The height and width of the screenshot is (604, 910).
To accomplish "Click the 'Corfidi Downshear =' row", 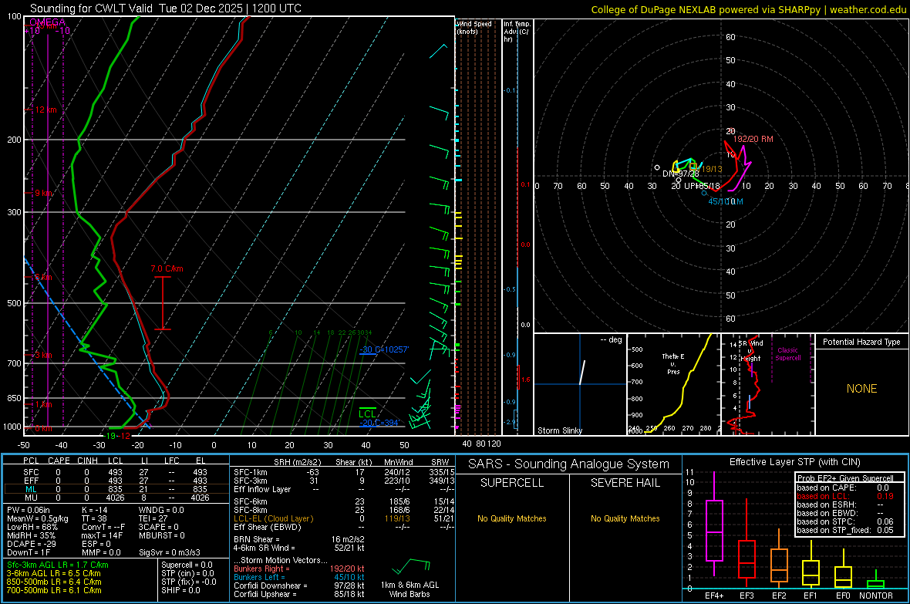I will [x=299, y=585].
